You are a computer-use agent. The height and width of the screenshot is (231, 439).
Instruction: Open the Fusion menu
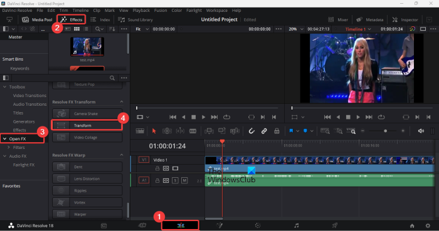(161, 11)
